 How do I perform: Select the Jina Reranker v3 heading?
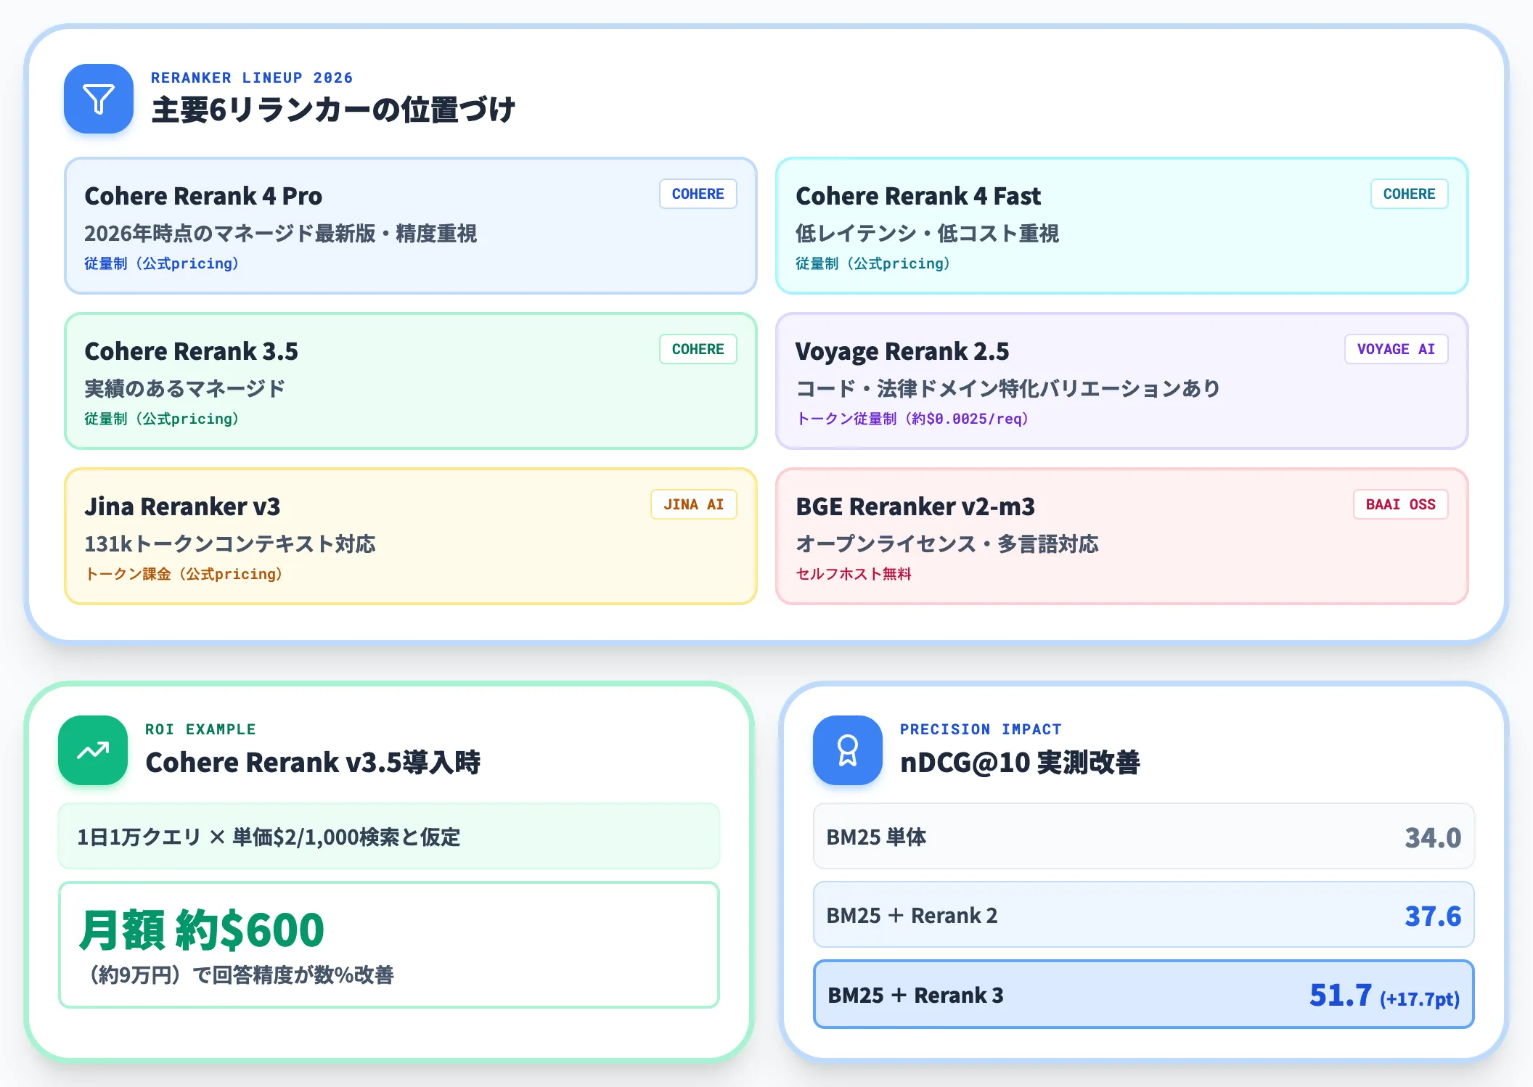pyautogui.click(x=182, y=506)
